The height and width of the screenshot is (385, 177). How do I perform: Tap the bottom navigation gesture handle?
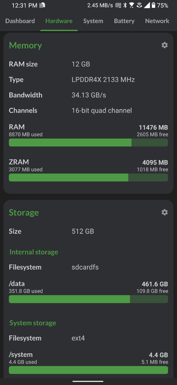[x=88, y=381]
